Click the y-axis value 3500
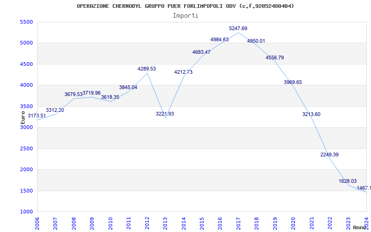 pyautogui.click(x=26, y=106)
